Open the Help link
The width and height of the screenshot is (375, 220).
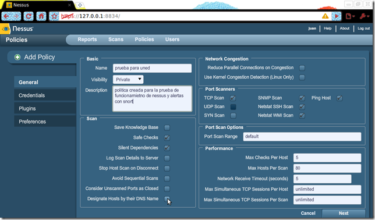328,29
